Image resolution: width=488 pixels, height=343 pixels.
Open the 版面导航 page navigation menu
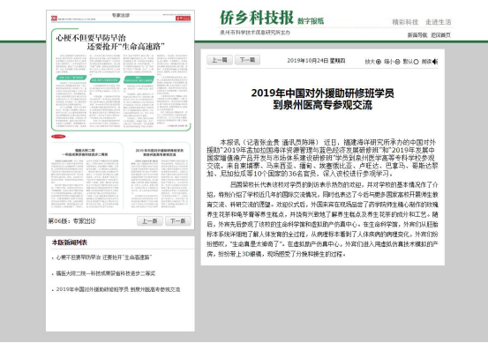[417, 35]
